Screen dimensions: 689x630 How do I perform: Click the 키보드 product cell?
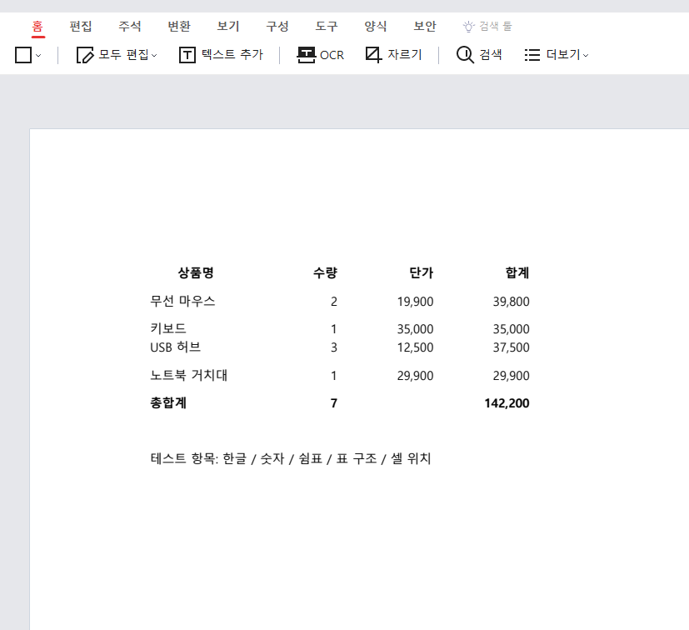(168, 328)
